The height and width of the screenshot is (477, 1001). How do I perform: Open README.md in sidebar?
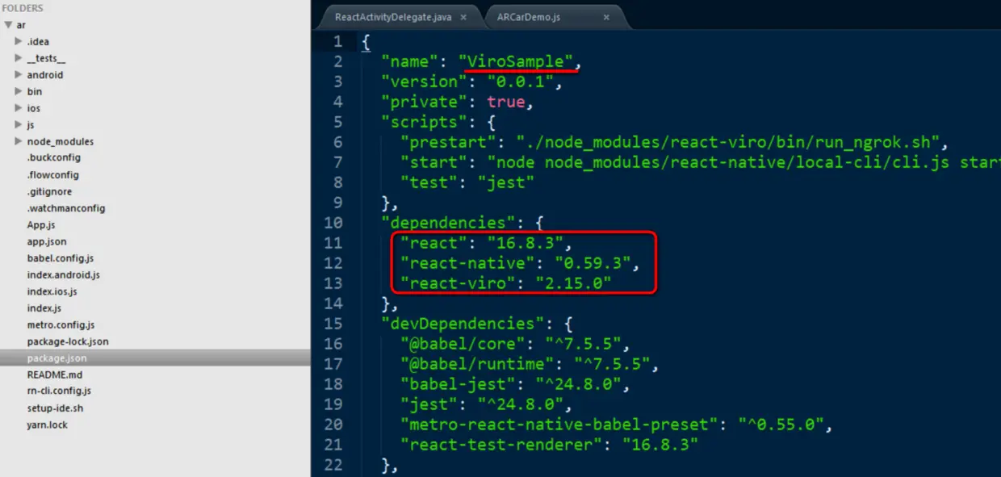point(55,374)
